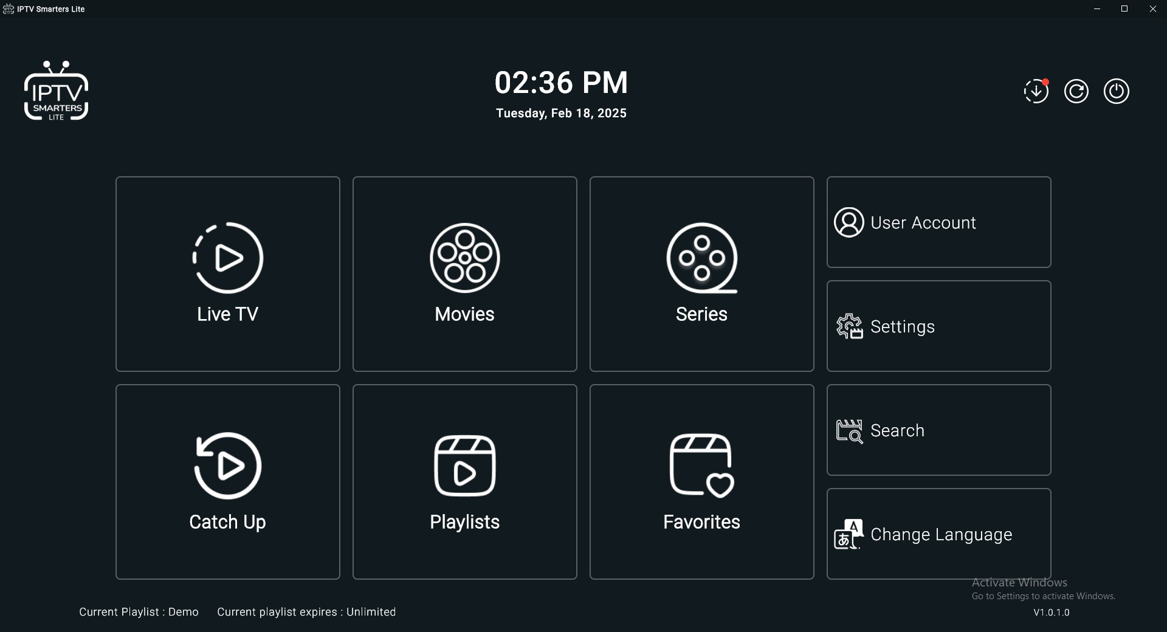Open the Change Language dialog
Image resolution: width=1167 pixels, height=632 pixels.
tap(938, 534)
